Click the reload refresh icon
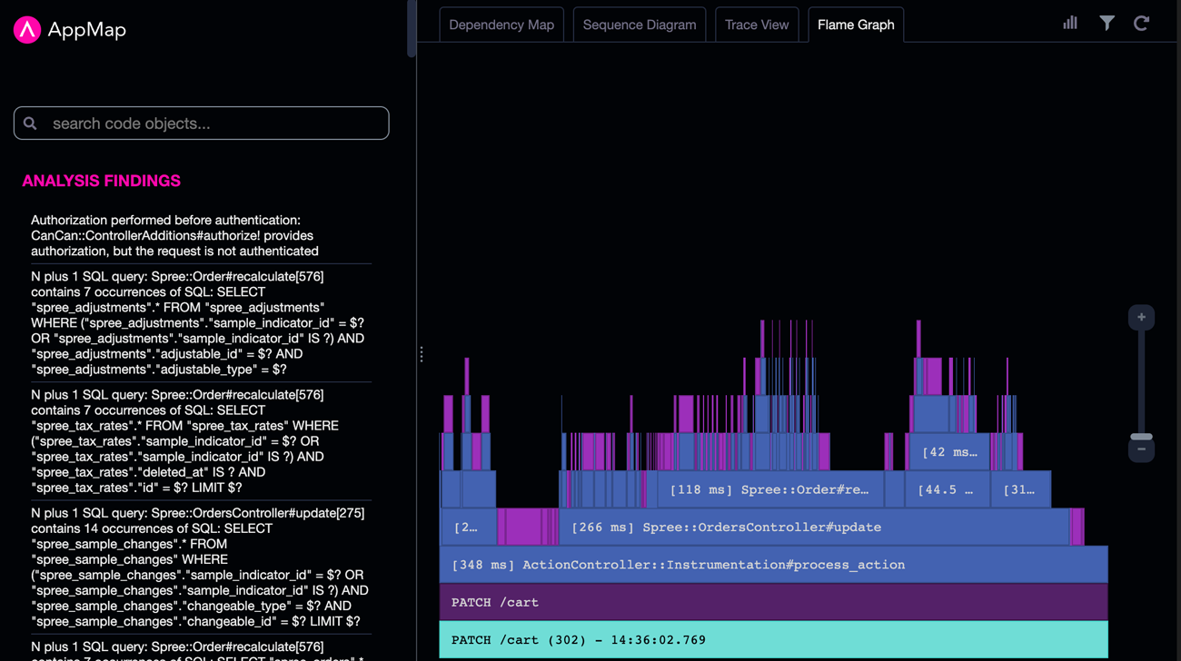 tap(1142, 24)
